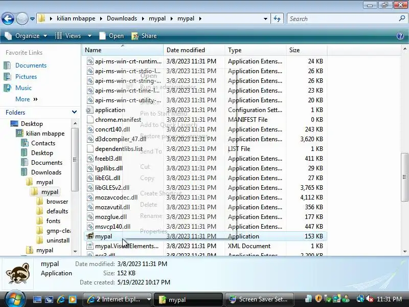The width and height of the screenshot is (409, 307).
Task: Select kilian mbappe in folder tree
Action: (45, 134)
